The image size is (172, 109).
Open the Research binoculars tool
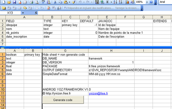coord(48,2)
